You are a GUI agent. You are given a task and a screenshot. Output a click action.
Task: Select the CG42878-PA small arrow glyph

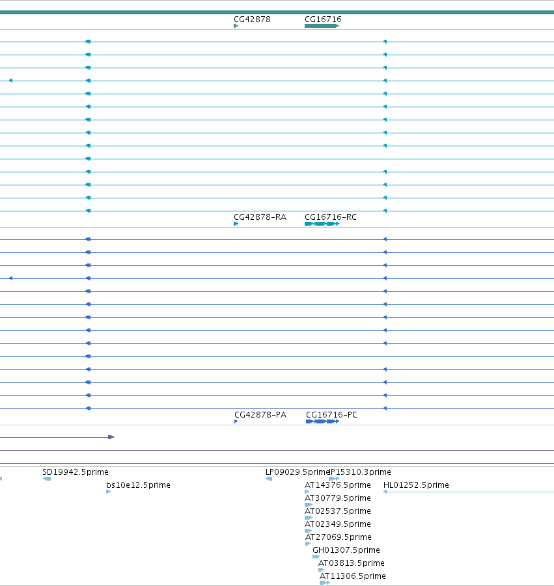point(236,421)
